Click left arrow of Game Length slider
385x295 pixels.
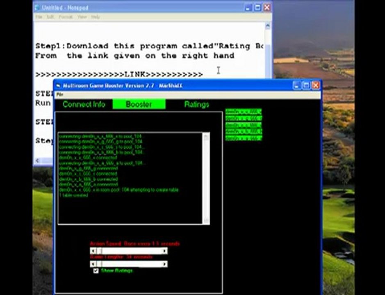(x=93, y=264)
